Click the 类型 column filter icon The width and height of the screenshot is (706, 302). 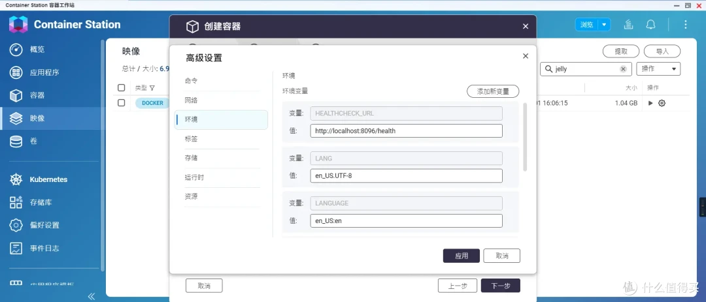click(x=152, y=88)
